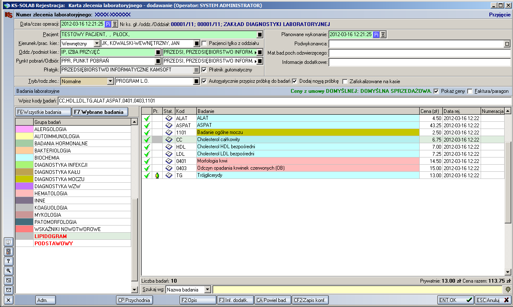
Task: Expand the Kierunek Wewnętrzny dropdown
Action: [x=97, y=43]
